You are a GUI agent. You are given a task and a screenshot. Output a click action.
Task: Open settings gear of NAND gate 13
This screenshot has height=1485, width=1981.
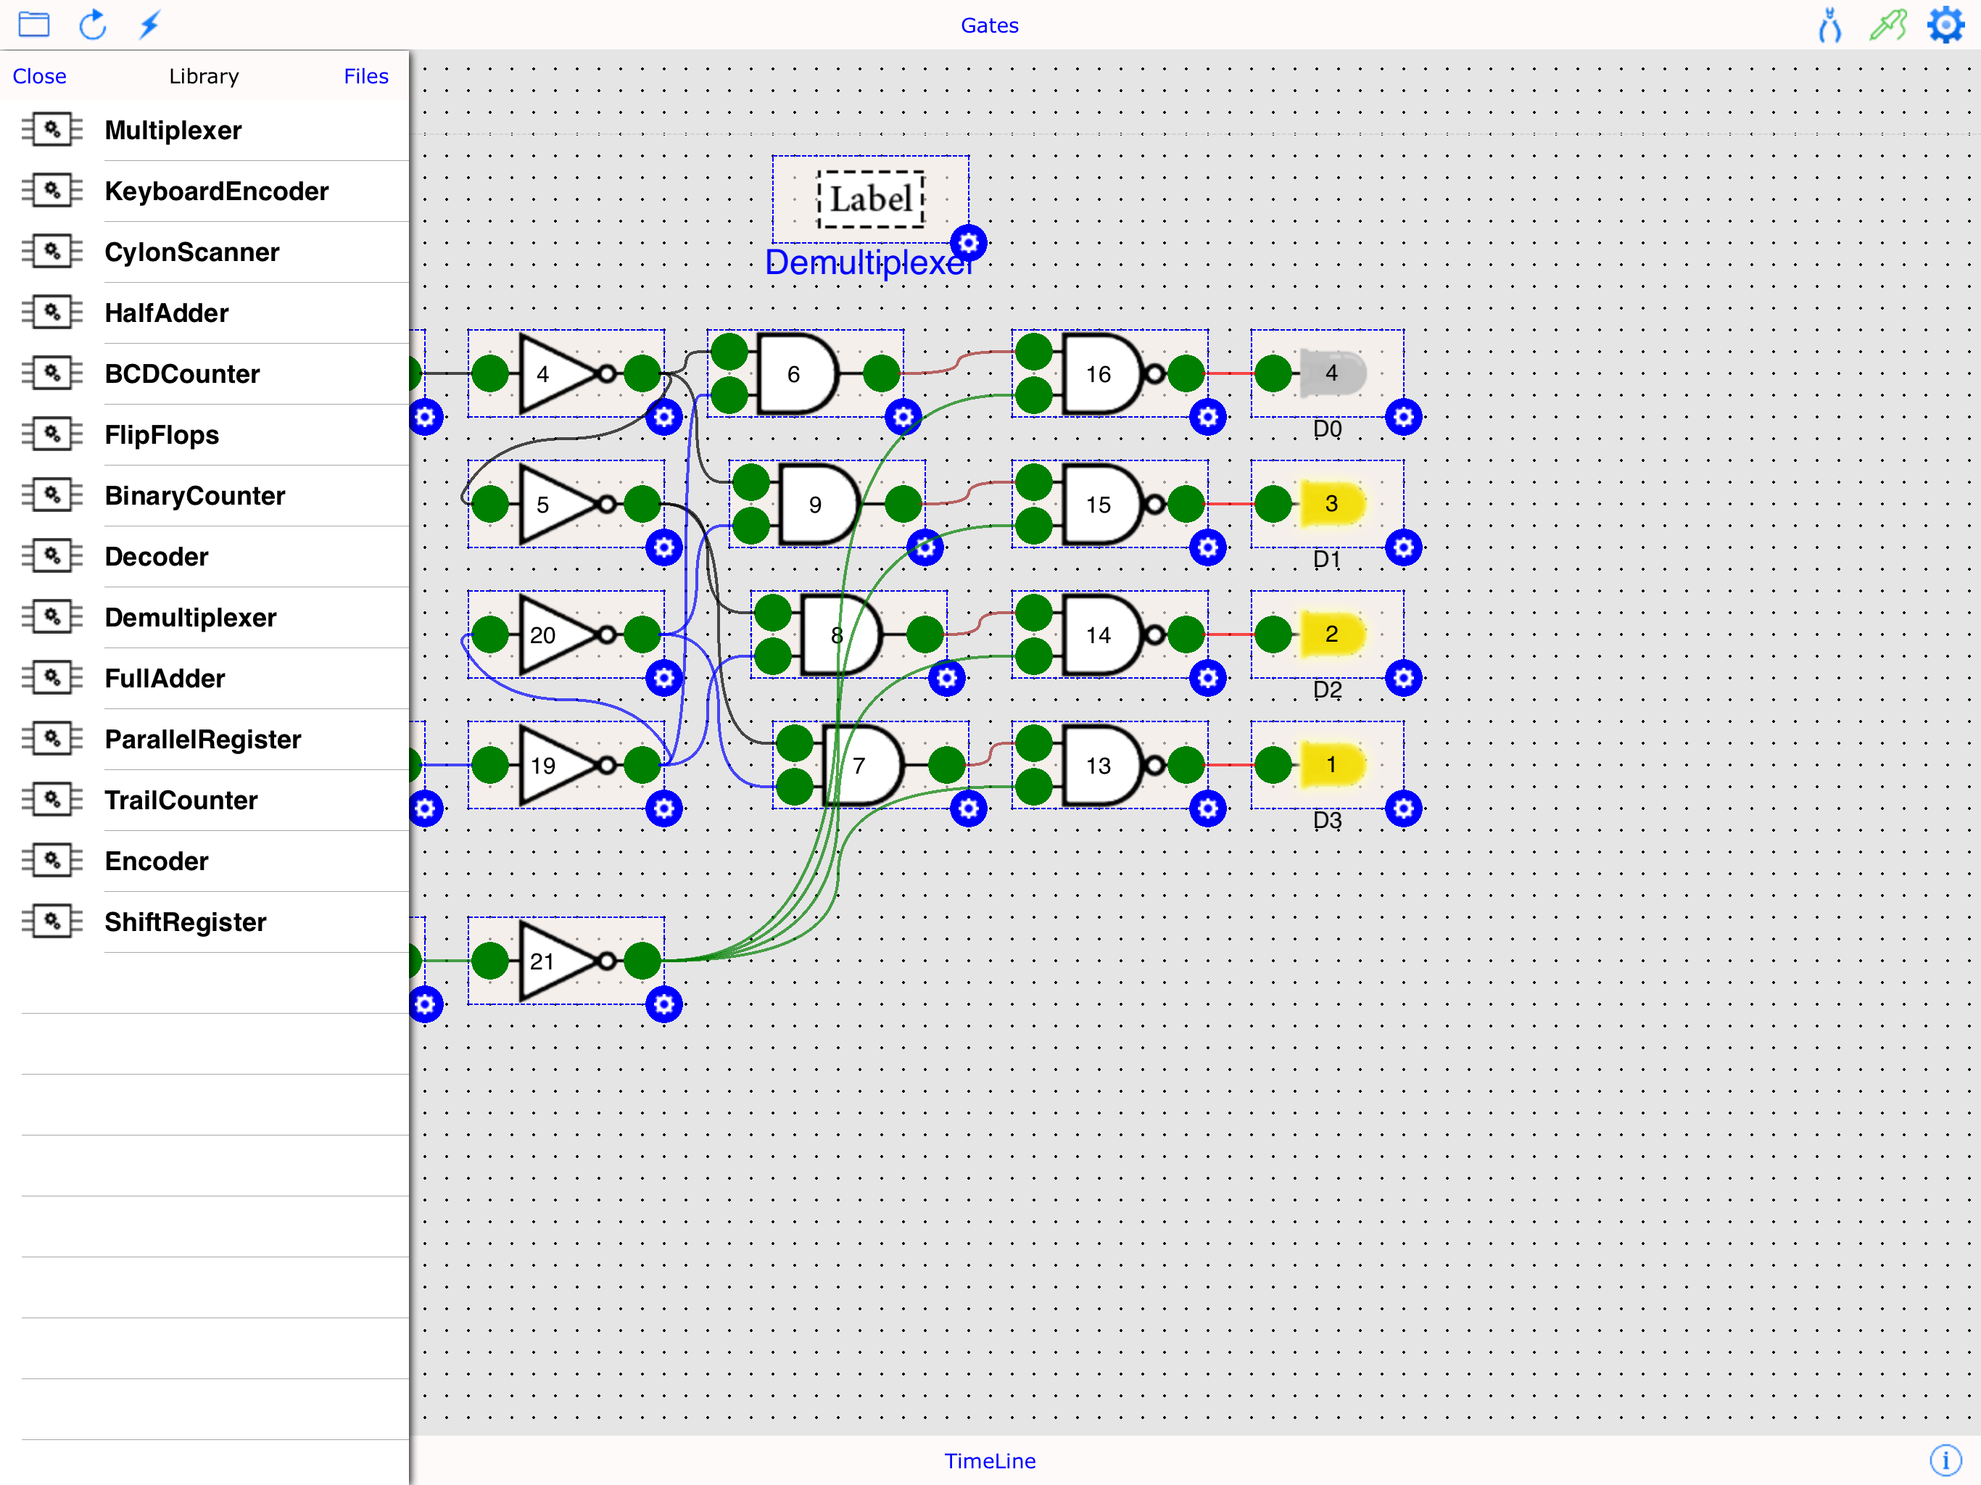click(1207, 808)
